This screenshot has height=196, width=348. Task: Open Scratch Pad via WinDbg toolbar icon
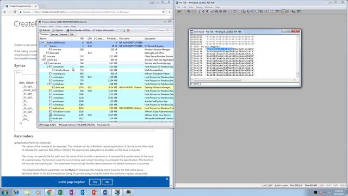pyautogui.click(x=270, y=11)
